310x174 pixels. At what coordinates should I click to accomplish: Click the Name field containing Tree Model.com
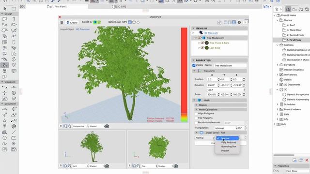tap(230, 66)
